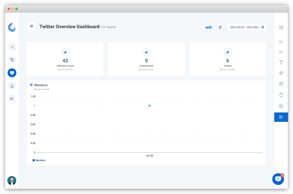This screenshot has height=194, width=293.
Task: Click the layout template icon in the right toolbar
Action: click(281, 106)
